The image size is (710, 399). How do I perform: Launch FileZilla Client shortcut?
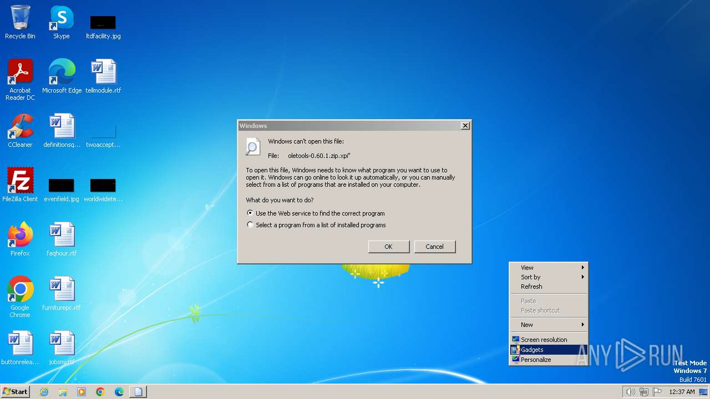(20, 185)
